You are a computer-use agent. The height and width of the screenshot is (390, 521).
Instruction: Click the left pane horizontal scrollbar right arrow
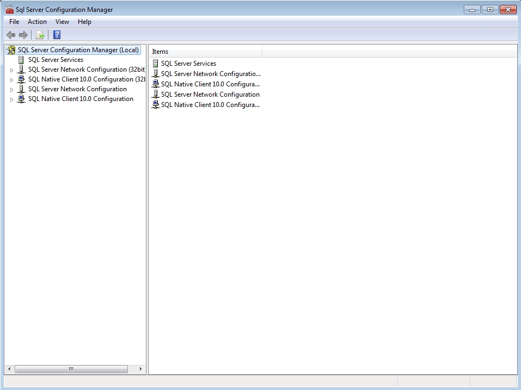(141, 369)
